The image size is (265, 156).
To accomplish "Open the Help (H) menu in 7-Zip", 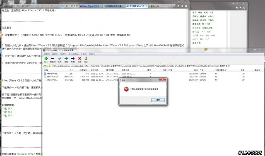I will (x=92, y=54).
